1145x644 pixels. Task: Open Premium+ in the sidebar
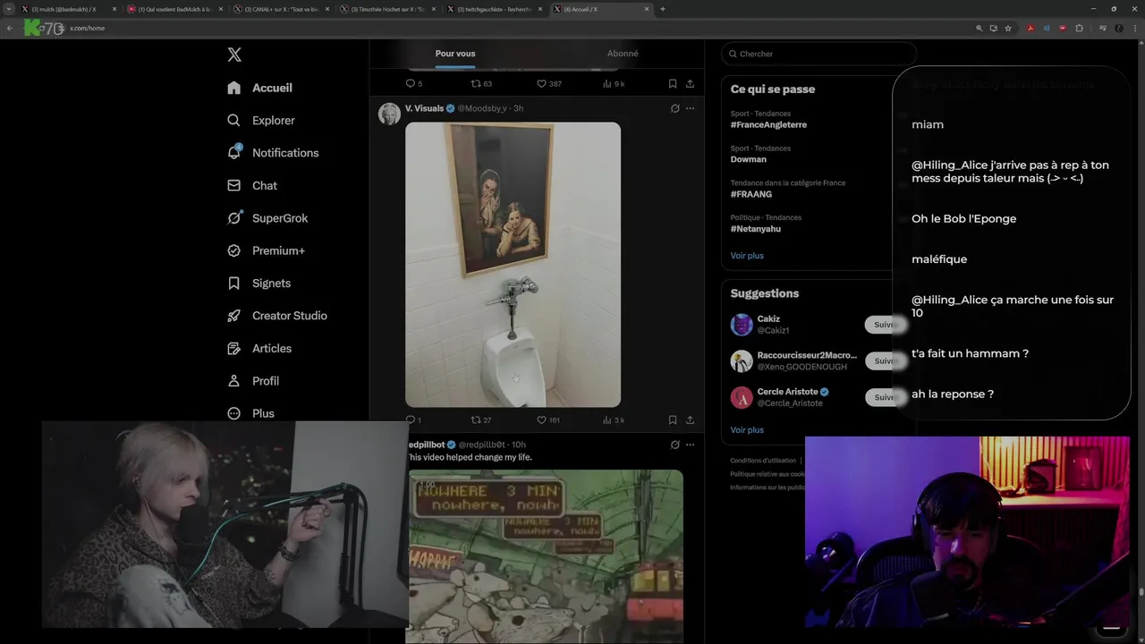point(266,250)
